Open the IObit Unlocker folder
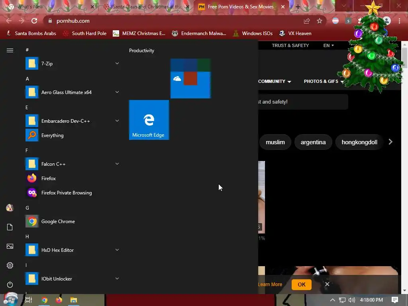408x306 pixels. click(x=73, y=279)
